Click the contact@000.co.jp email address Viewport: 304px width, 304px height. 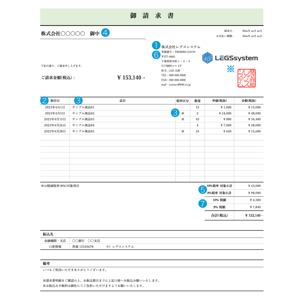180,85
